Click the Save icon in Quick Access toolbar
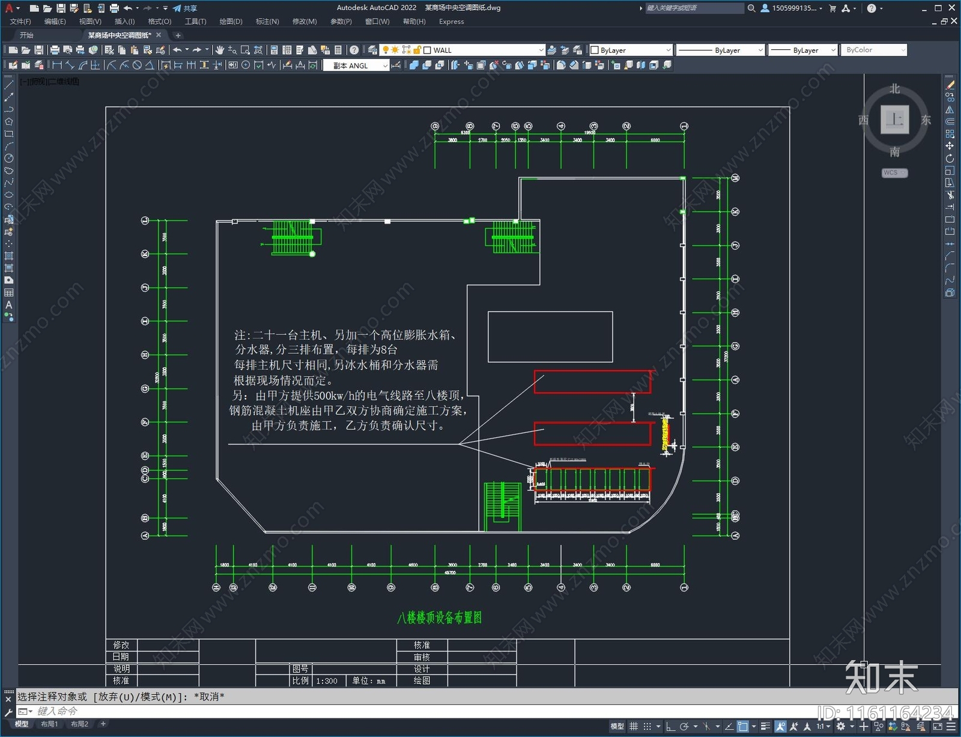 [x=62, y=8]
